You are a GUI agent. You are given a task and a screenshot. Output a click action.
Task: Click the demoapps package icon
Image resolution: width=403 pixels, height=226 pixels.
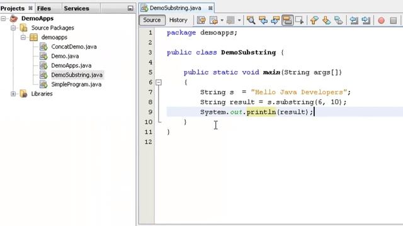click(33, 38)
